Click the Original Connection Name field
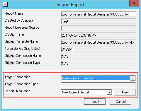 pos(98,57)
